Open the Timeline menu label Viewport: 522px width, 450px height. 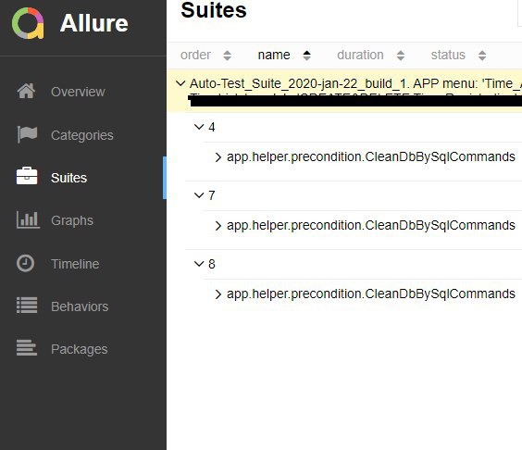point(75,264)
